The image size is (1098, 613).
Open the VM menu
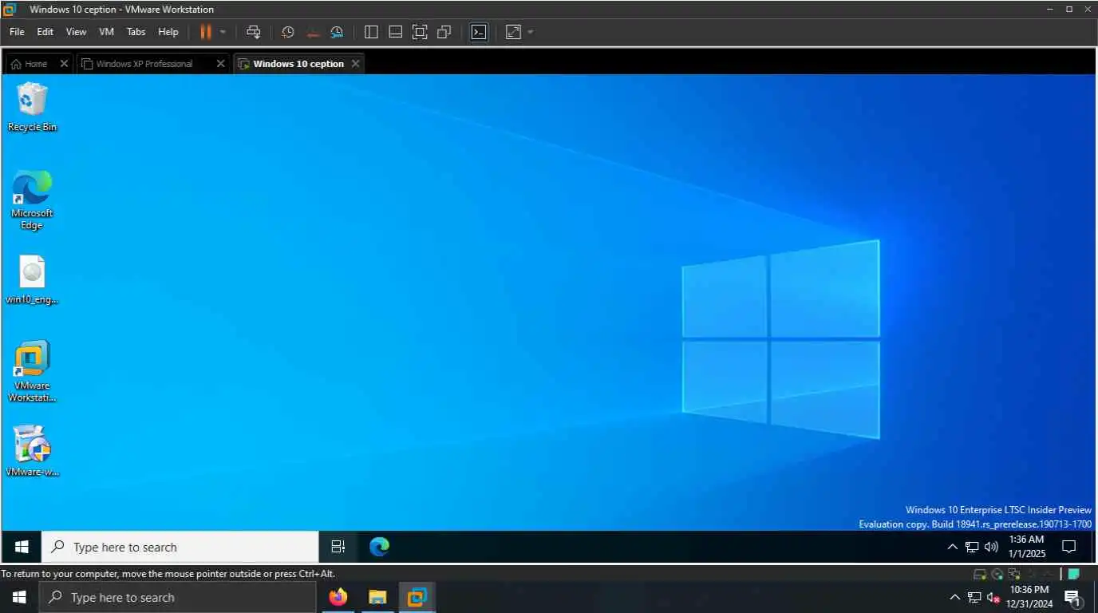106,32
